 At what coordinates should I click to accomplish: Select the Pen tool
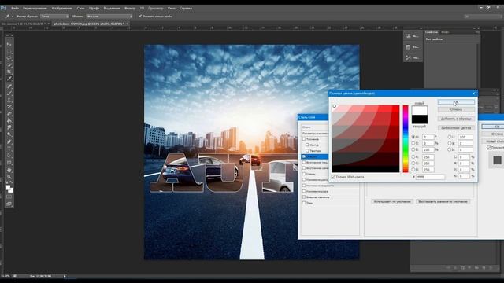(9, 142)
